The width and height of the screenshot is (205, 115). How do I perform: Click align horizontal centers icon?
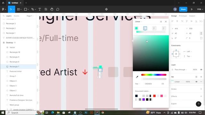click(177, 21)
